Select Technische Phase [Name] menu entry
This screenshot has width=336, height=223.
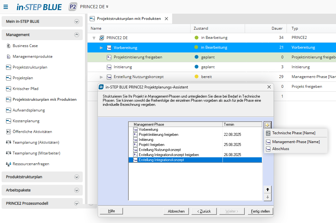click(x=294, y=133)
